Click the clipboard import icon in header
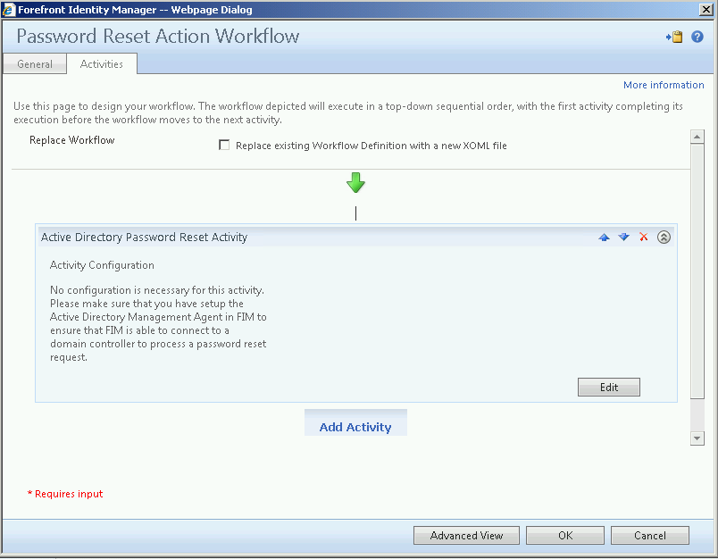Image resolution: width=718 pixels, height=559 pixels. tap(674, 38)
